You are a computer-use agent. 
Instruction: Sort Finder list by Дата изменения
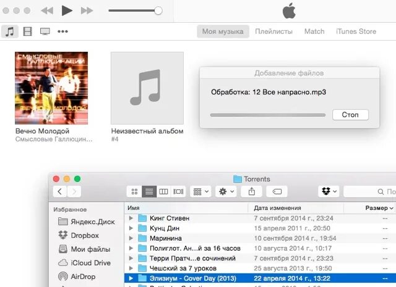pyautogui.click(x=296, y=208)
